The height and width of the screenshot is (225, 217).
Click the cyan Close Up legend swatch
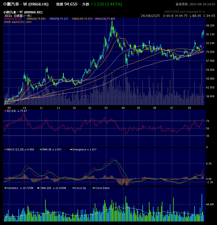tap(74, 188)
